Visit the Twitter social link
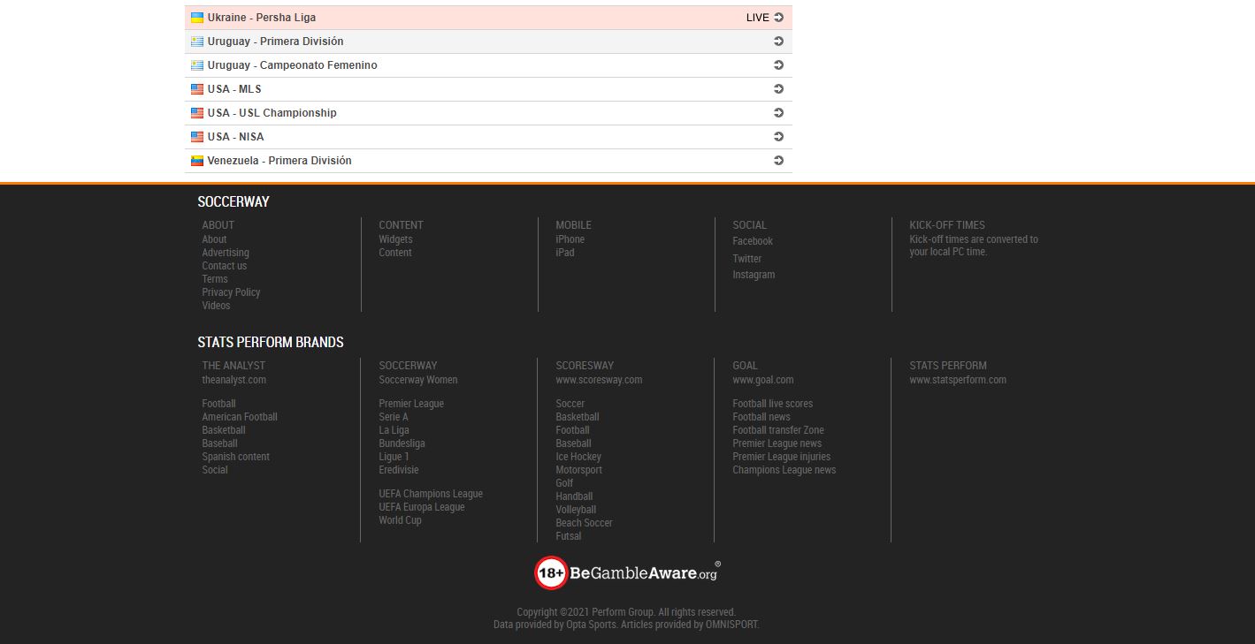1255x644 pixels. (746, 259)
